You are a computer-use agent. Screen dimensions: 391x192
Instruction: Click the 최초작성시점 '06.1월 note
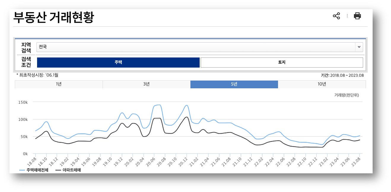[37, 75]
